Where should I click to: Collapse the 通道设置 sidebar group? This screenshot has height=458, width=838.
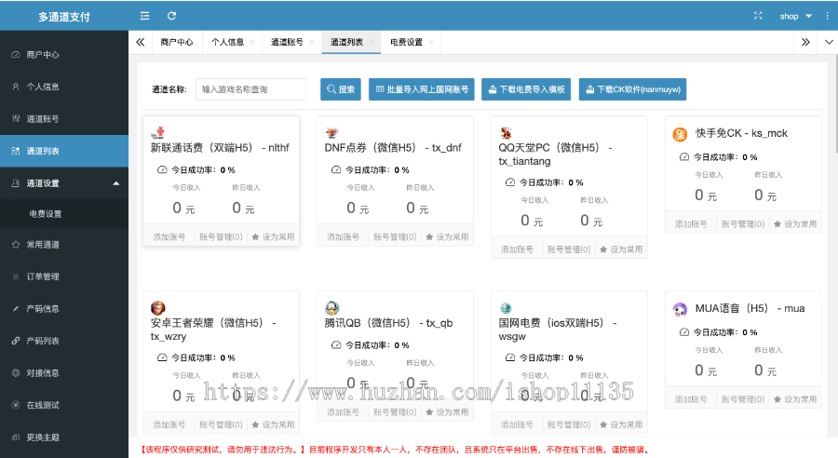coord(64,183)
